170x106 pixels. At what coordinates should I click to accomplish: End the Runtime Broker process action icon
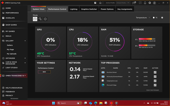click(155, 72)
